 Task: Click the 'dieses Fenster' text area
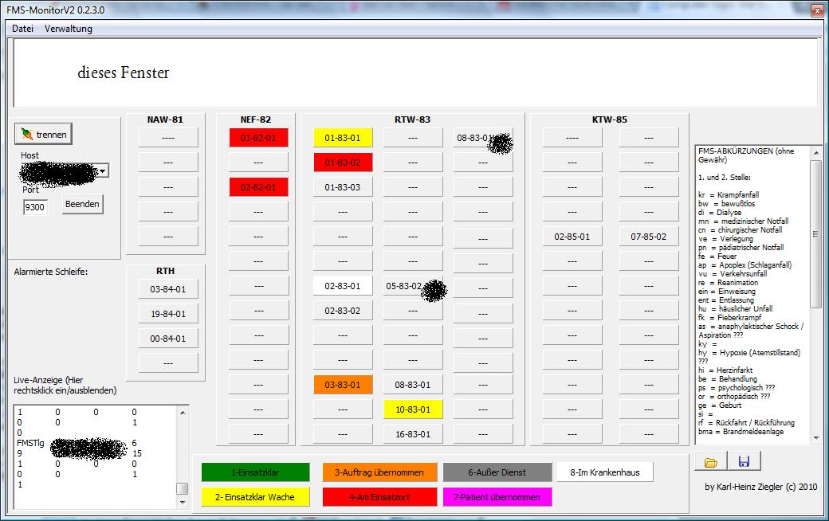[x=415, y=73]
